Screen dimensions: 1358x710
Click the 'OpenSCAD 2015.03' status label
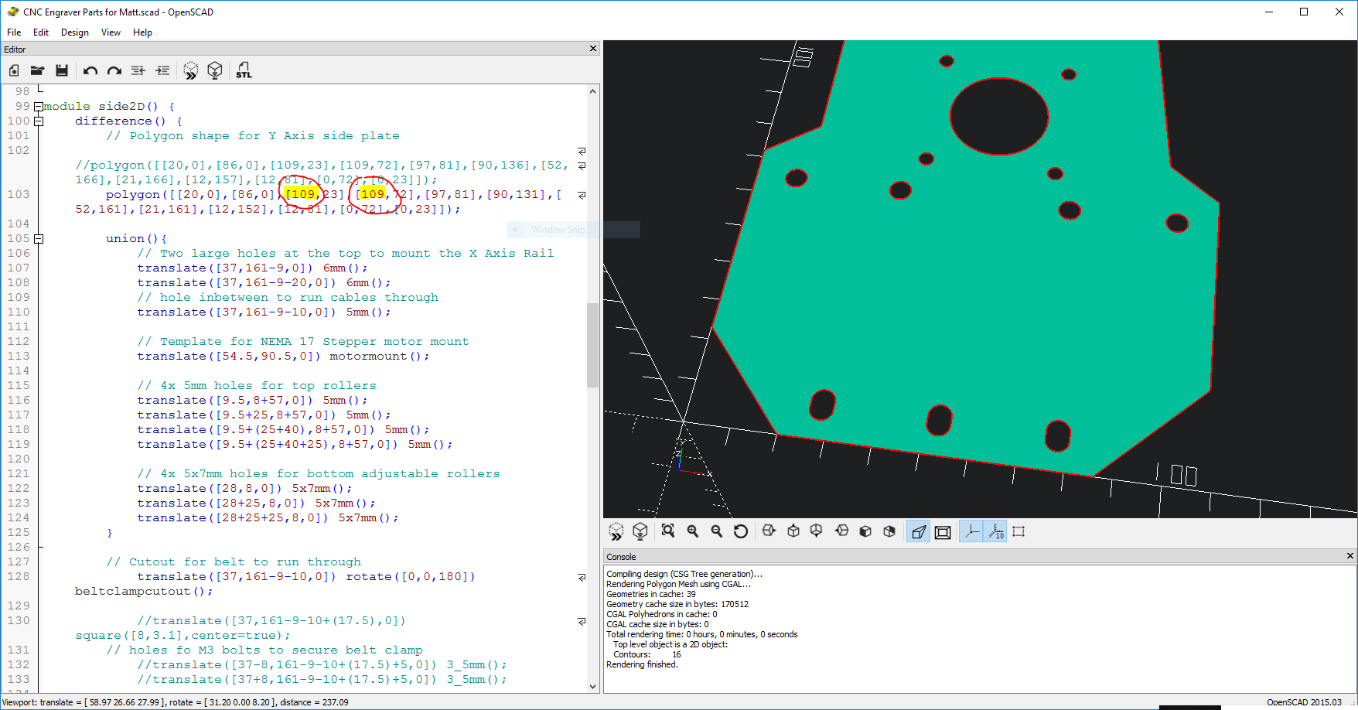coord(1304,702)
